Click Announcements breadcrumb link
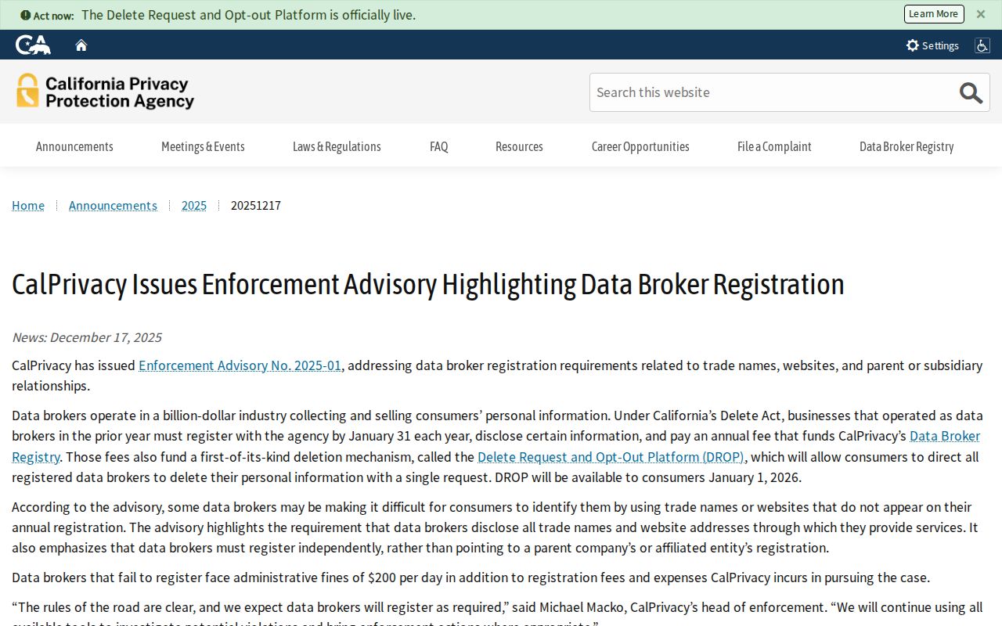The image size is (1002, 626). [113, 205]
